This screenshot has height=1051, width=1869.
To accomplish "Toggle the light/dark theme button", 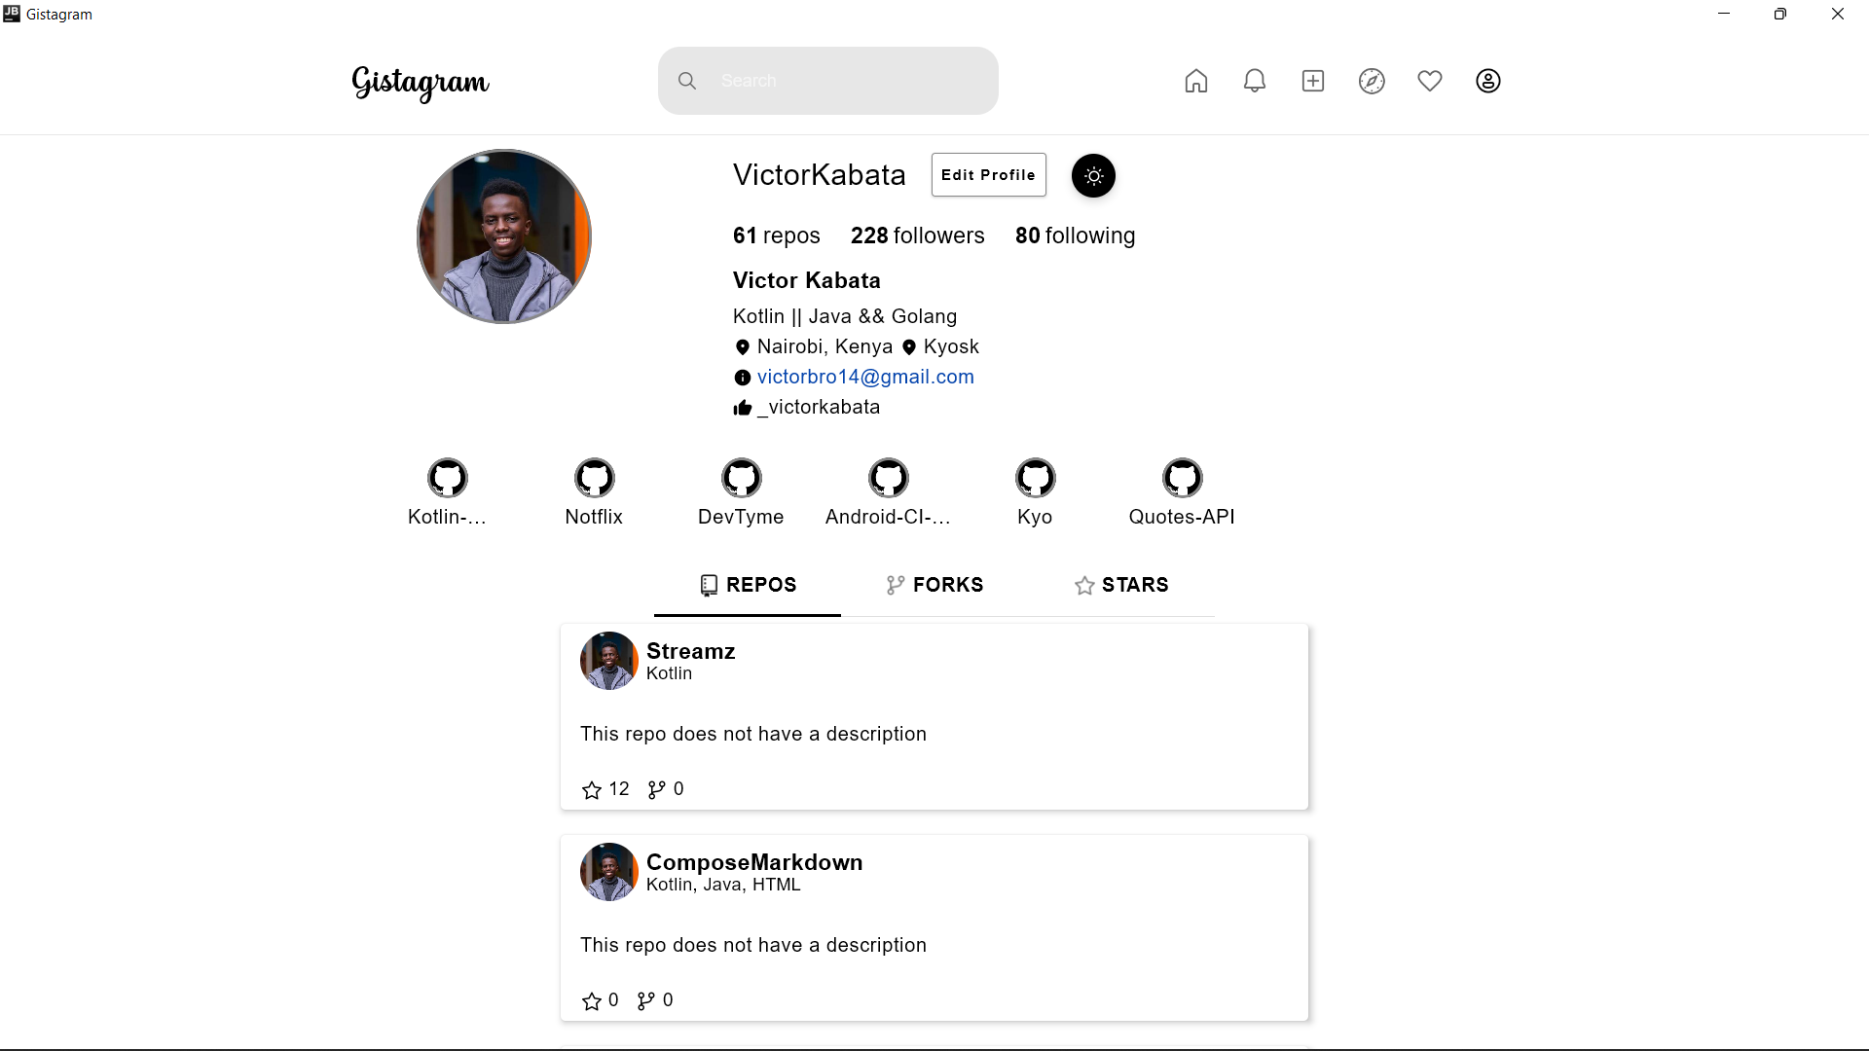I will tap(1093, 176).
